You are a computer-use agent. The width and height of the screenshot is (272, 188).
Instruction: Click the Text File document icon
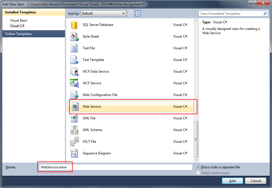pos(74,48)
